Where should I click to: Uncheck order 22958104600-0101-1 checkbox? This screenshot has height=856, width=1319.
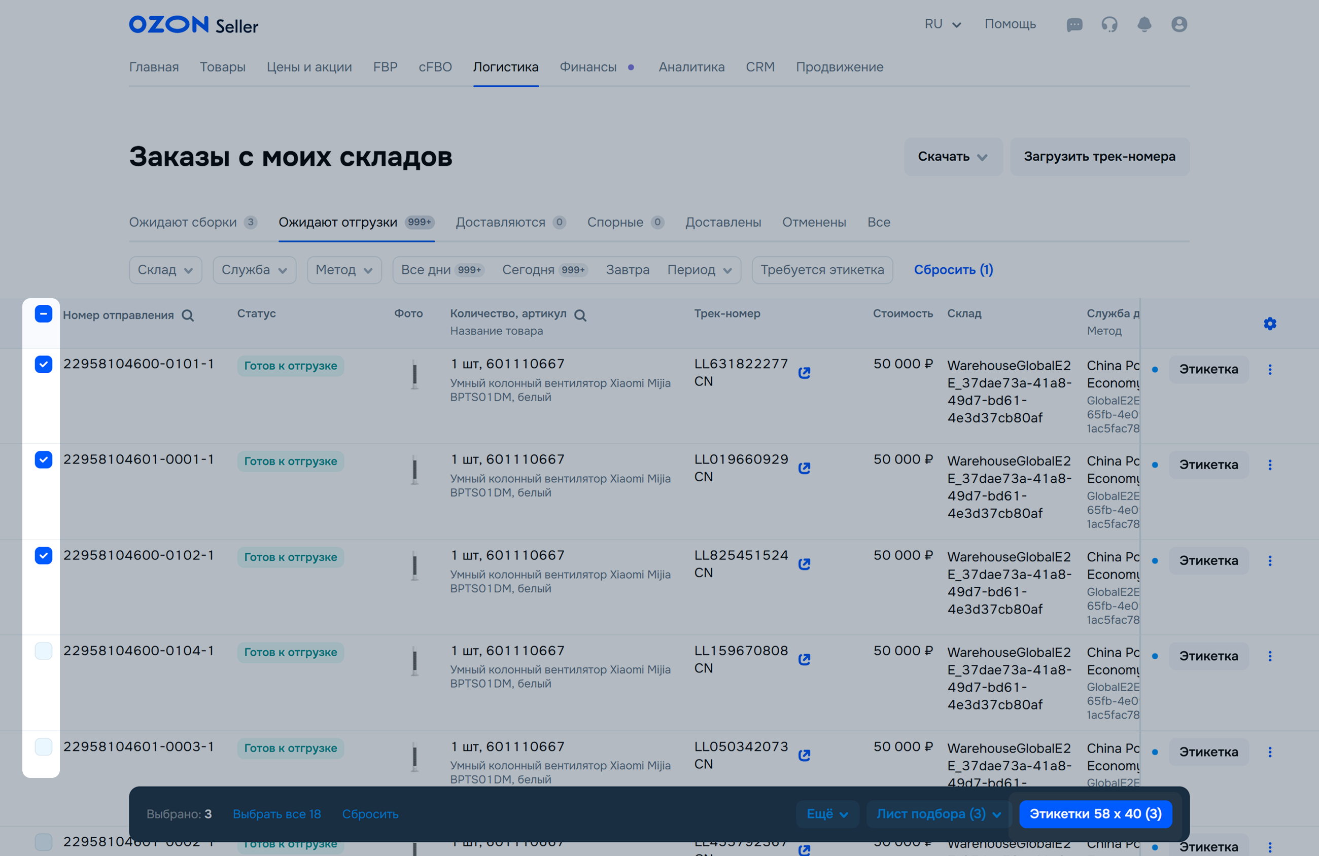tap(43, 364)
